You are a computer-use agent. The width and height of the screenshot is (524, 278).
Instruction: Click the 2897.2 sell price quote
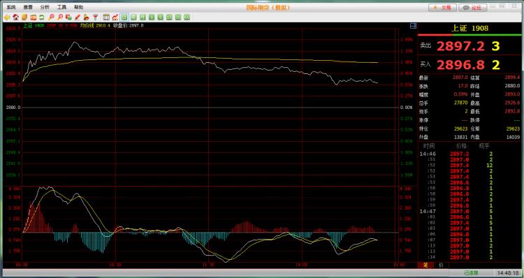(460, 46)
